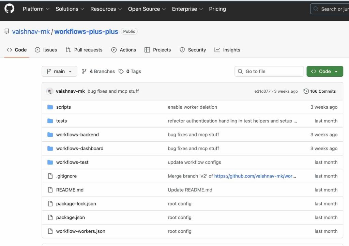Switch to the Issues tab
The height and width of the screenshot is (246, 349).
coord(46,50)
